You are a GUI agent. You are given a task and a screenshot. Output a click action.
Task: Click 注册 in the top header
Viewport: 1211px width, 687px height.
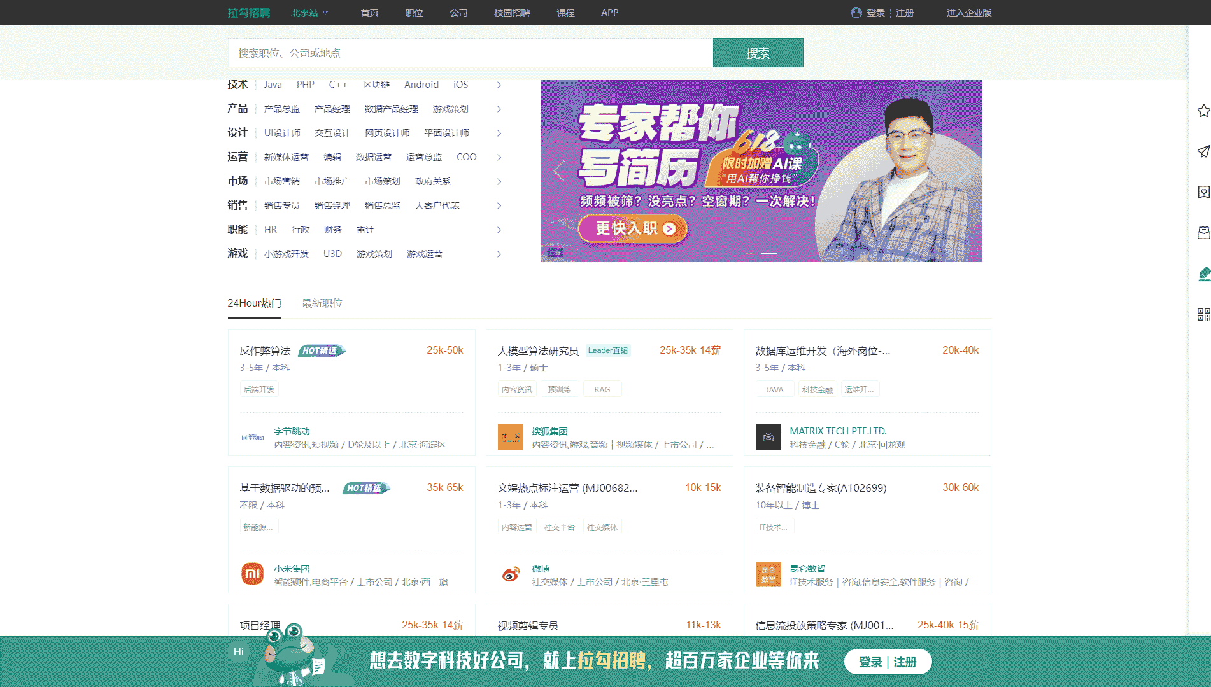coord(905,13)
